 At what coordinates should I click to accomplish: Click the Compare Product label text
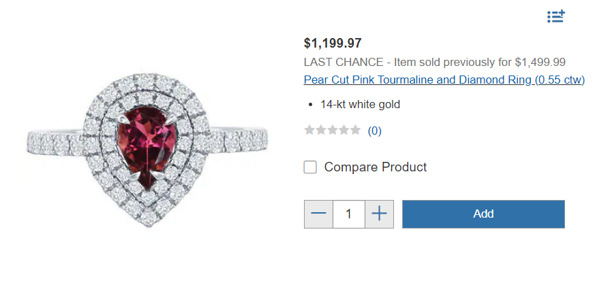click(375, 167)
